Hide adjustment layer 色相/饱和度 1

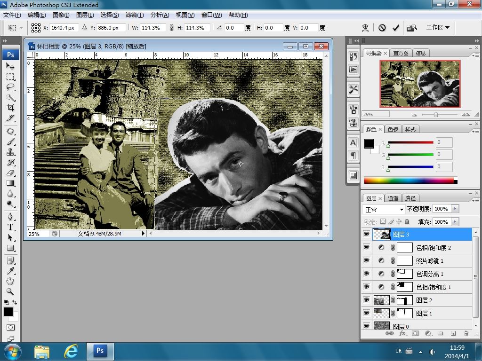[x=366, y=287]
